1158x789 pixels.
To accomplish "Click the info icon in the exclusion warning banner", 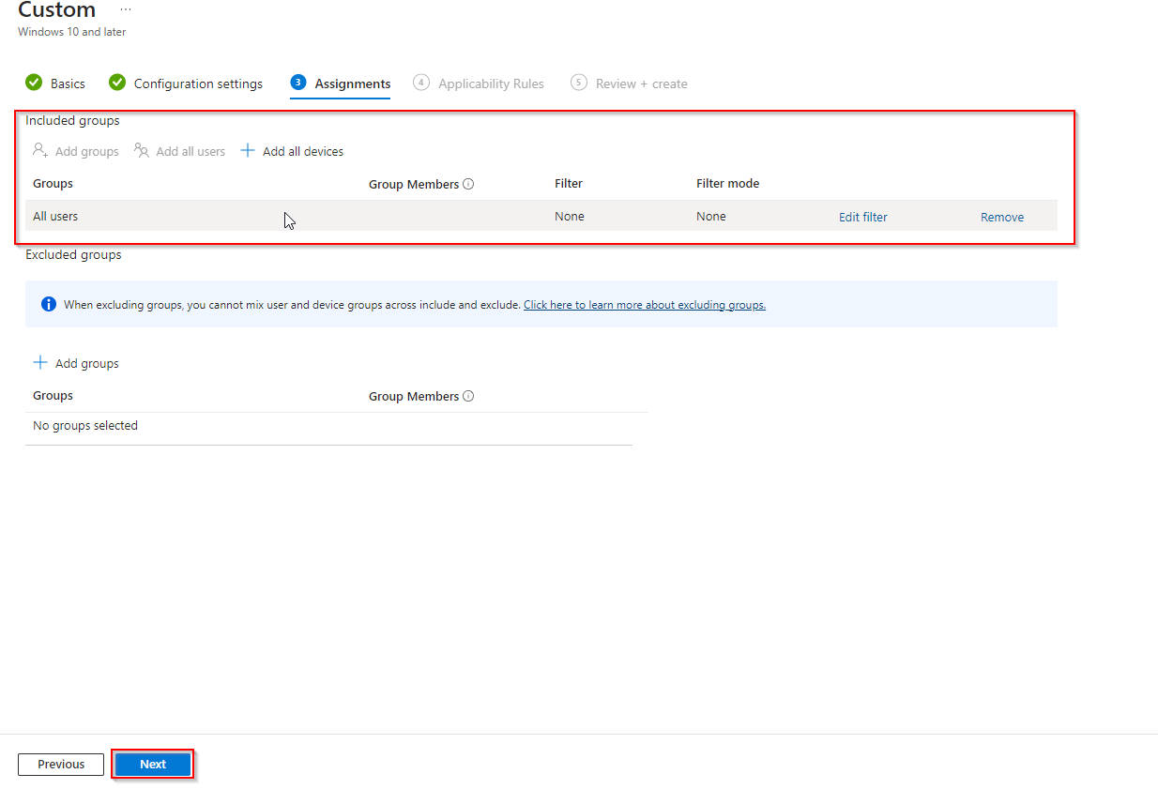I will [48, 303].
